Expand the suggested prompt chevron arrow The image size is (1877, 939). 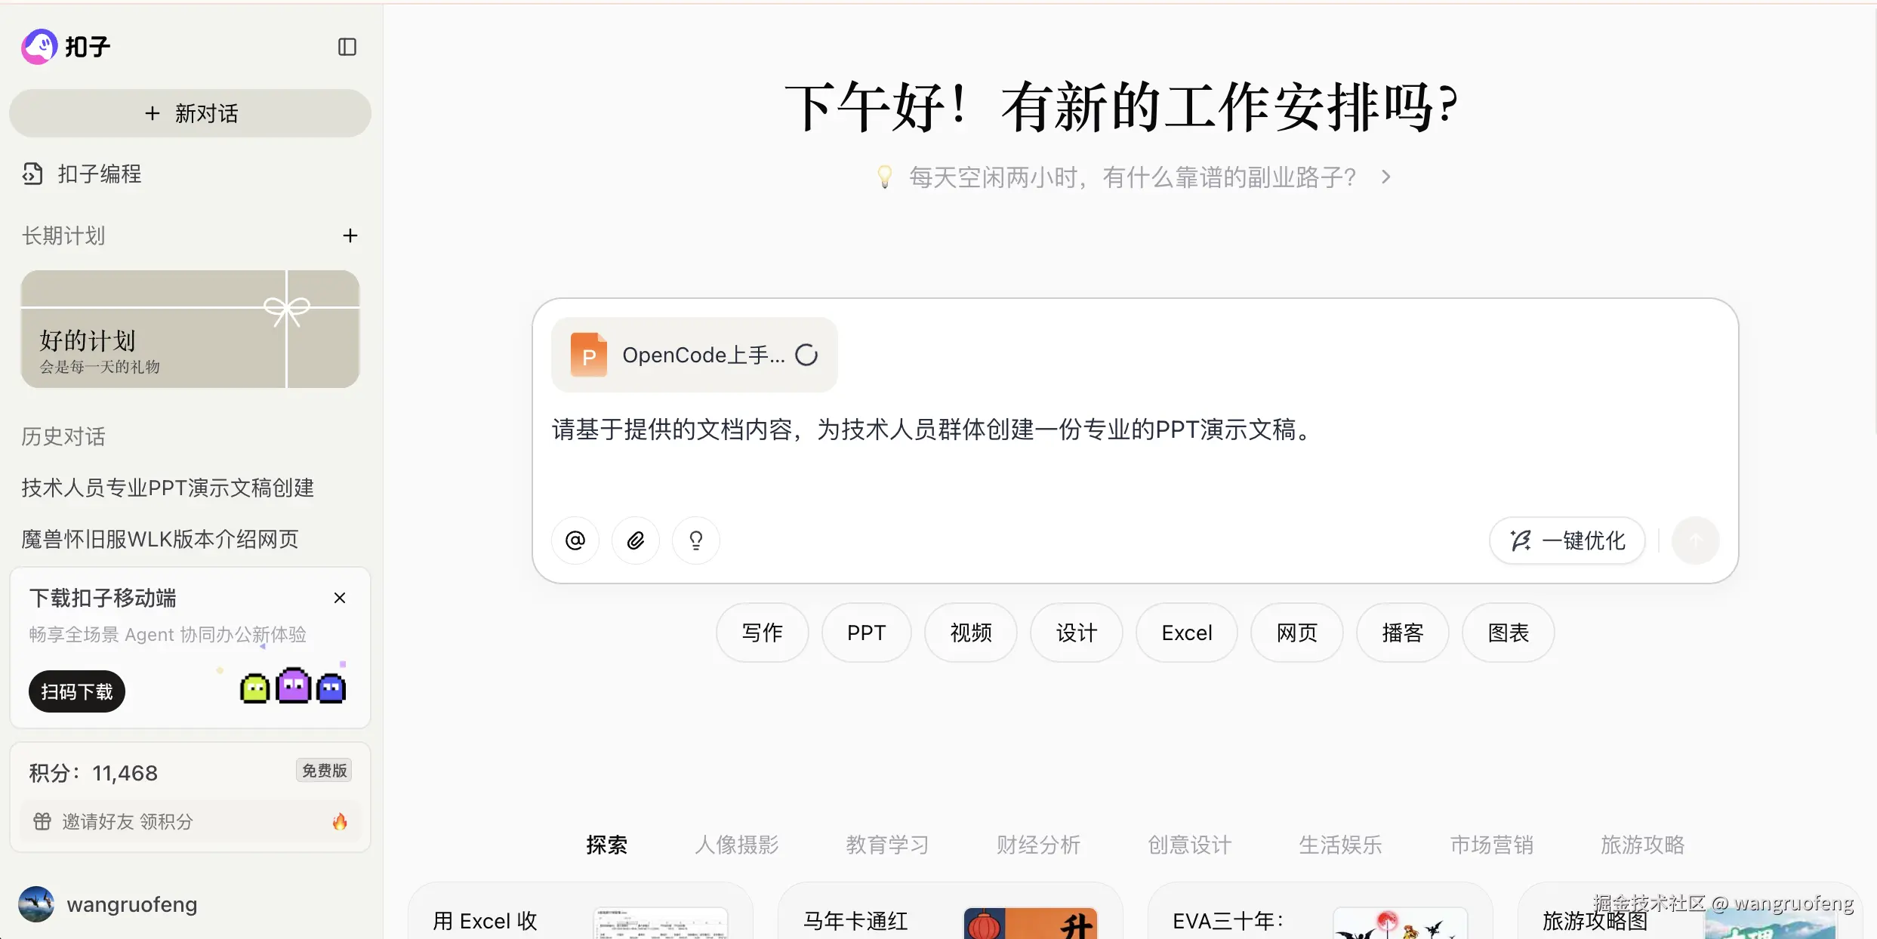[1385, 177]
